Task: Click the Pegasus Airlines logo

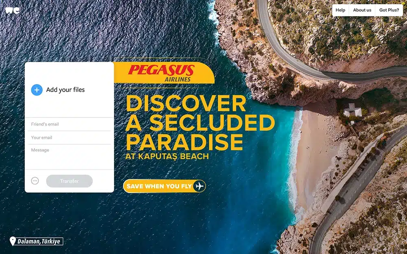Action: point(164,73)
